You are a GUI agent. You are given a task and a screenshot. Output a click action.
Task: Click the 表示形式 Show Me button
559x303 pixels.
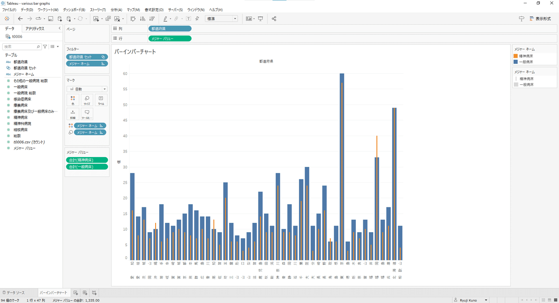[540, 19]
